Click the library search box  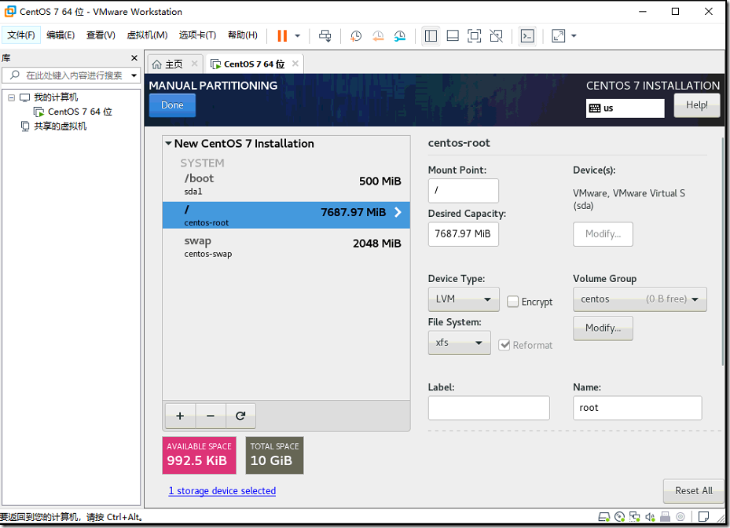71,75
